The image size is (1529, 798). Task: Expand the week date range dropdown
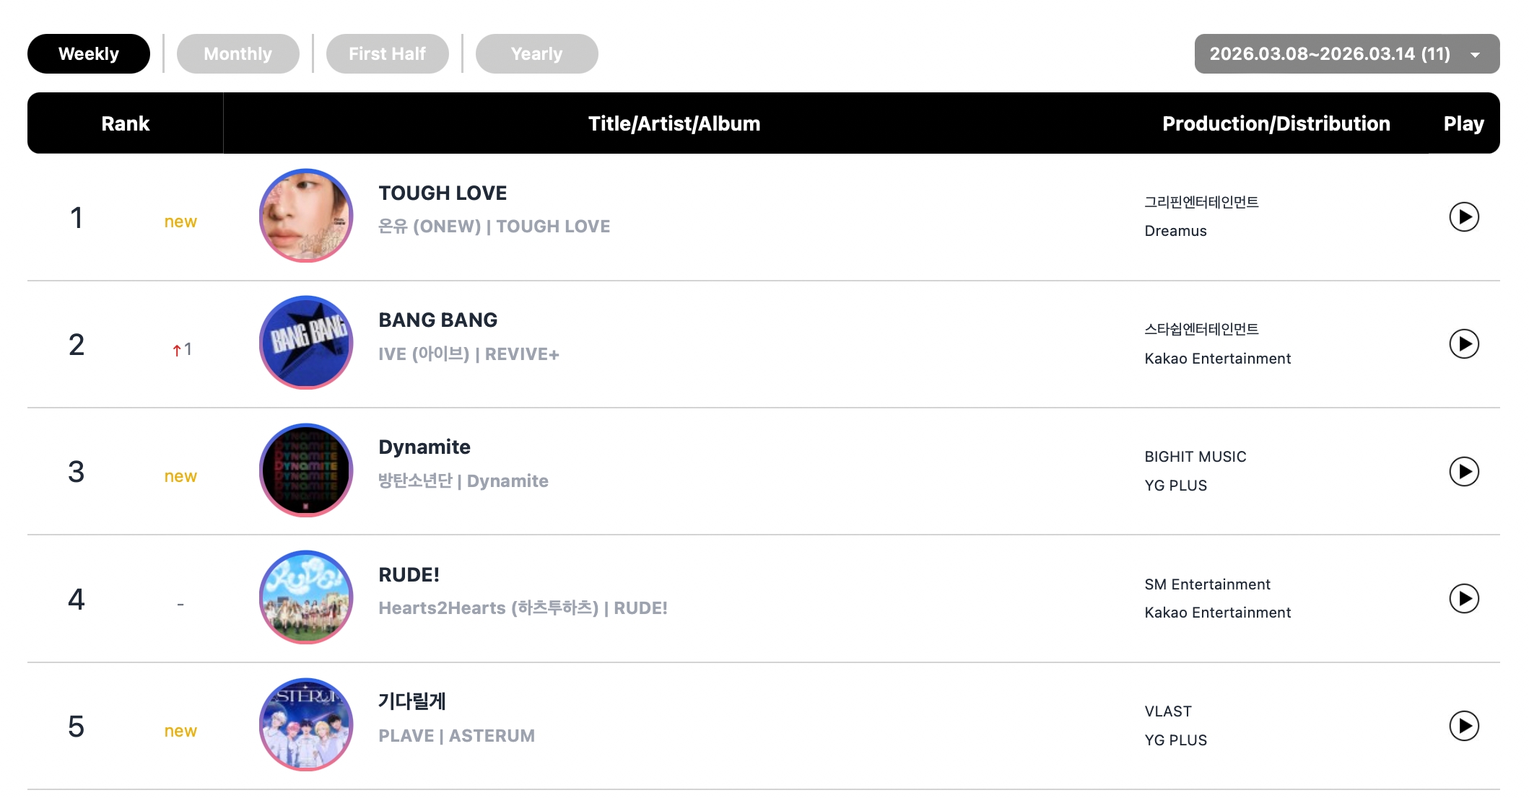[x=1329, y=54]
